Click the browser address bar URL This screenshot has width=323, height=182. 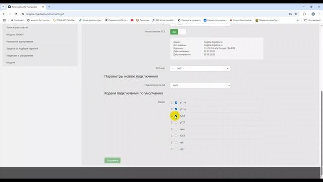tap(45, 14)
